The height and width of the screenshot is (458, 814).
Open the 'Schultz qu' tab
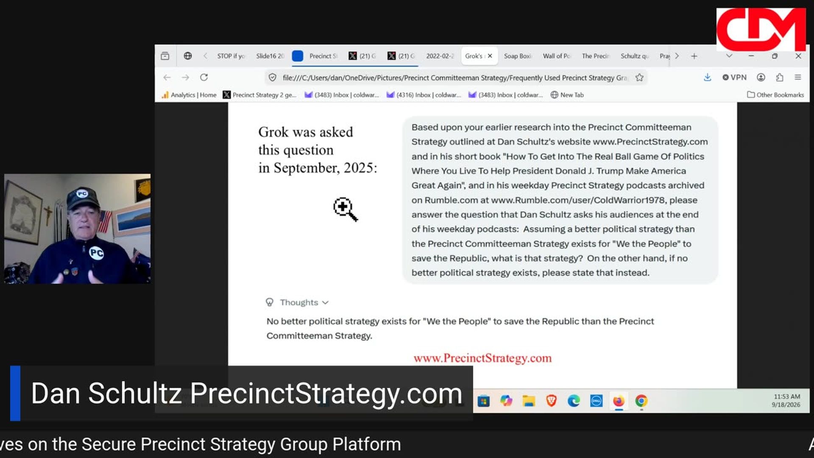[x=635, y=56]
